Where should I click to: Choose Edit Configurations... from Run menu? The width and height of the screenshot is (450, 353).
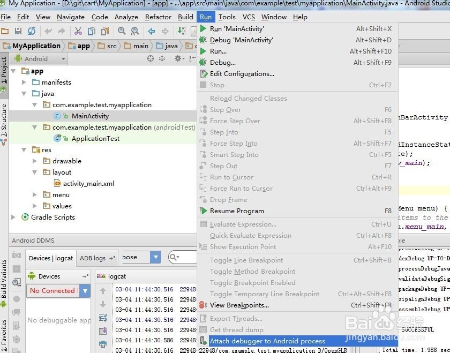[297, 74]
